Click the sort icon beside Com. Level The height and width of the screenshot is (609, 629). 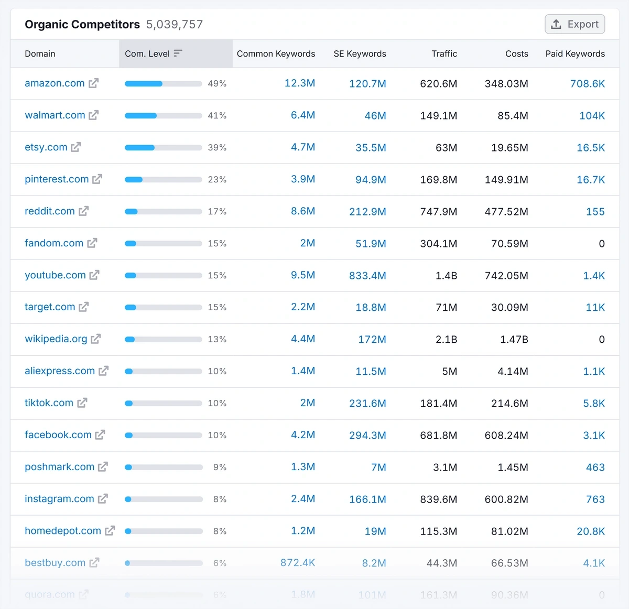coord(178,53)
